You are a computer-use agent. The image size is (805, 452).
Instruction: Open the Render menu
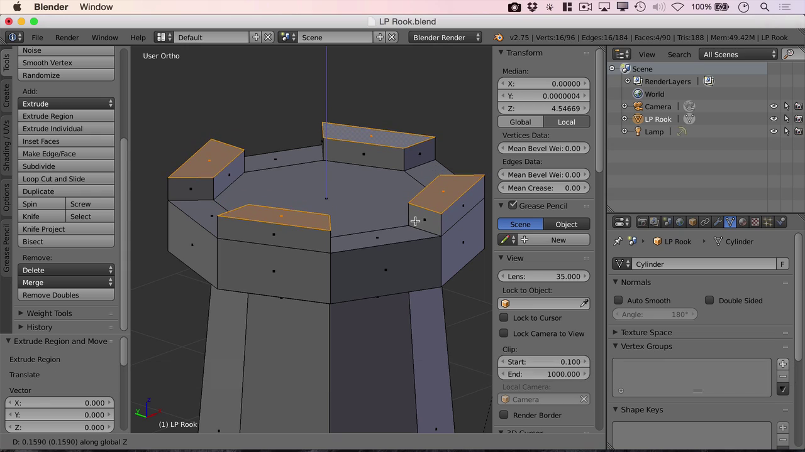click(x=67, y=37)
